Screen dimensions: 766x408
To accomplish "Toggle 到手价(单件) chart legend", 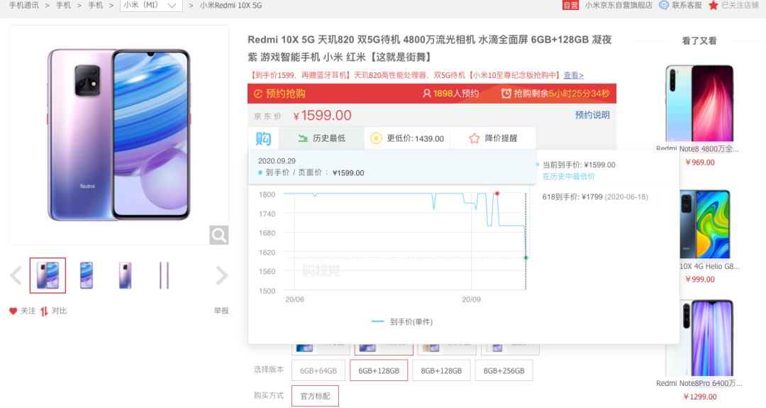I will click(402, 321).
